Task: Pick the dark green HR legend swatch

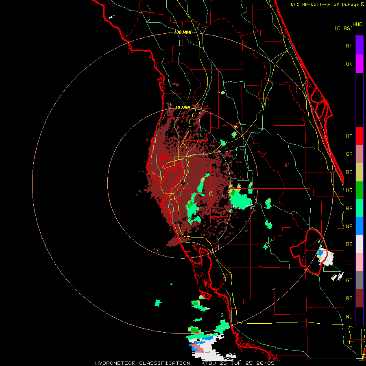Action: click(359, 190)
